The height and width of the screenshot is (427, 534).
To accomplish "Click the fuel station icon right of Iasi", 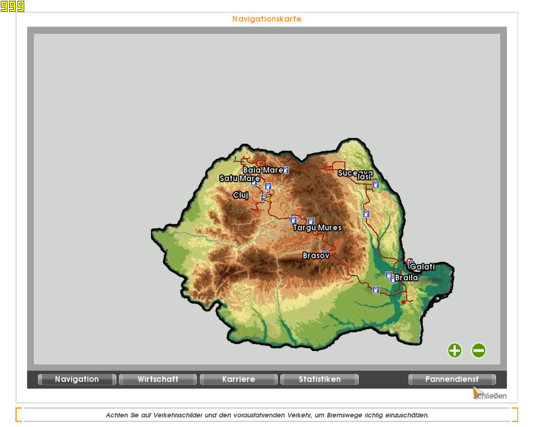I will (x=375, y=184).
